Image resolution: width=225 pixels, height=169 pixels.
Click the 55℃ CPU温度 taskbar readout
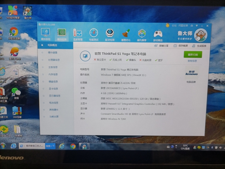tap(185, 147)
